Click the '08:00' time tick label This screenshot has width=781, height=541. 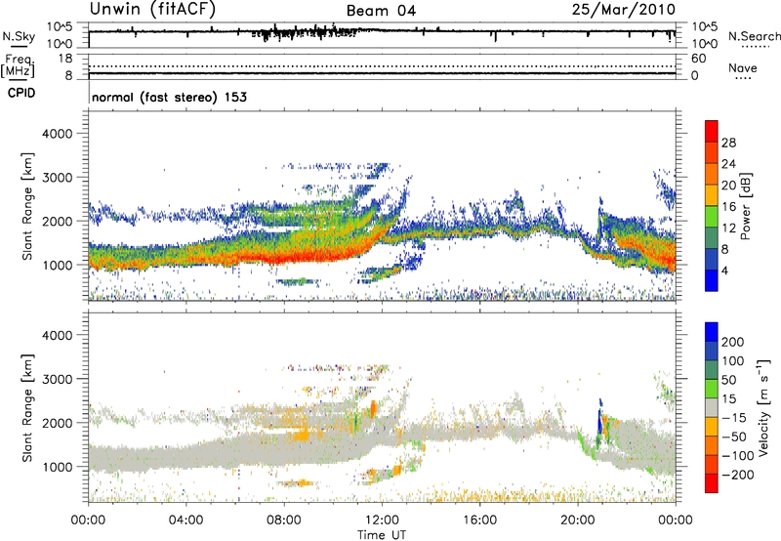(284, 520)
